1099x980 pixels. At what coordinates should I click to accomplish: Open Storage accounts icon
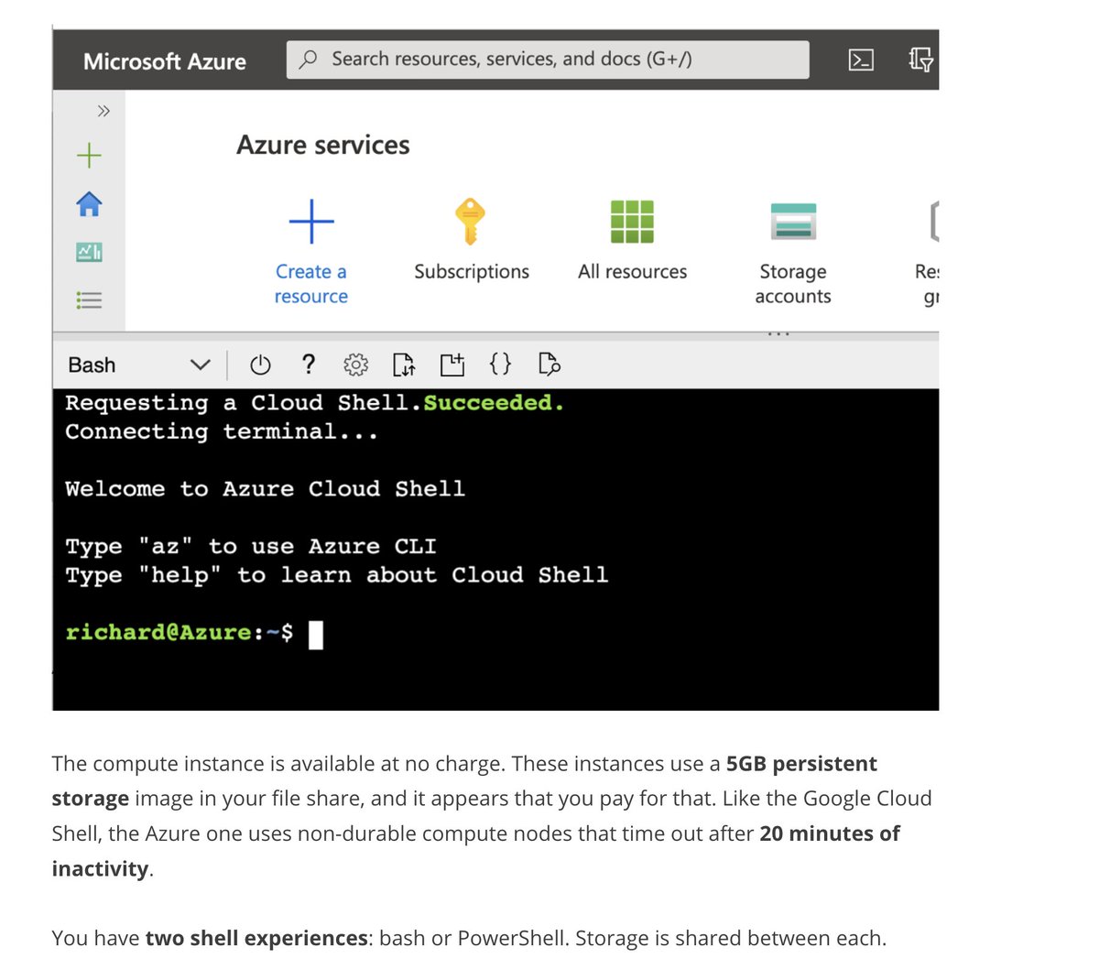tap(793, 222)
